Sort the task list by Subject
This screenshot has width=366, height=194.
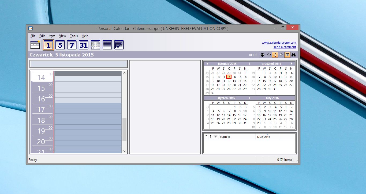click(237, 137)
